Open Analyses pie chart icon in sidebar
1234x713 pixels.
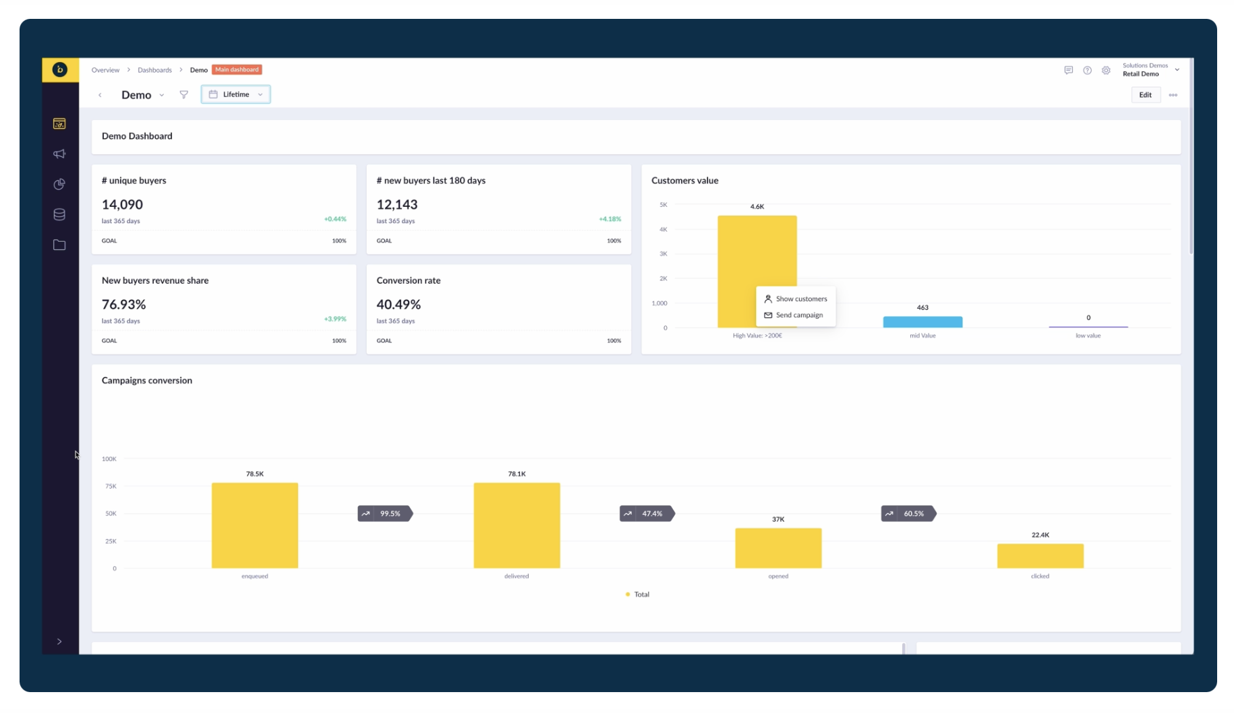coord(59,184)
